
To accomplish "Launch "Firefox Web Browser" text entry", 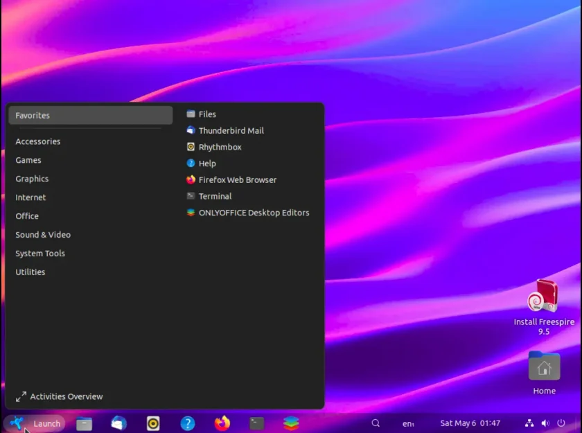I will 238,180.
